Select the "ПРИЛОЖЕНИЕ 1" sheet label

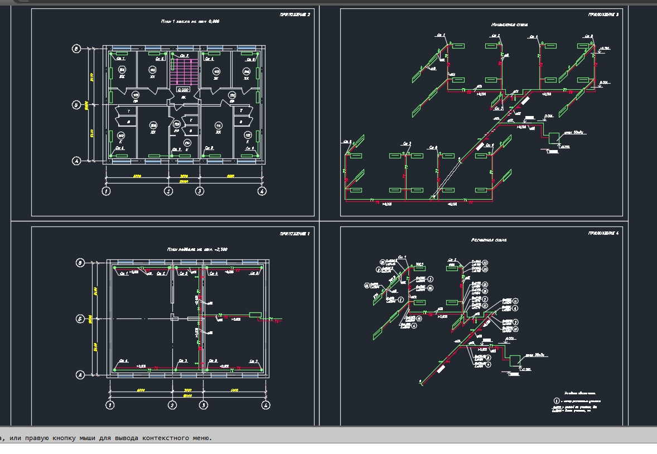click(295, 234)
